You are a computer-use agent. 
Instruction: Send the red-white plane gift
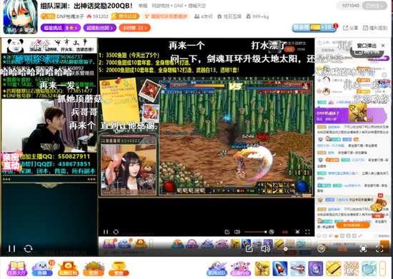298,268
